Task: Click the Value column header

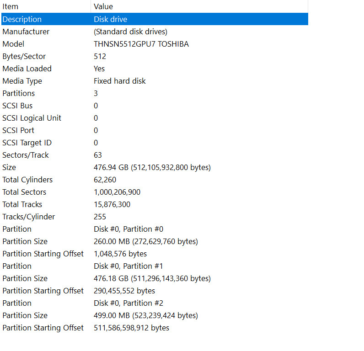Action: coord(199,6)
